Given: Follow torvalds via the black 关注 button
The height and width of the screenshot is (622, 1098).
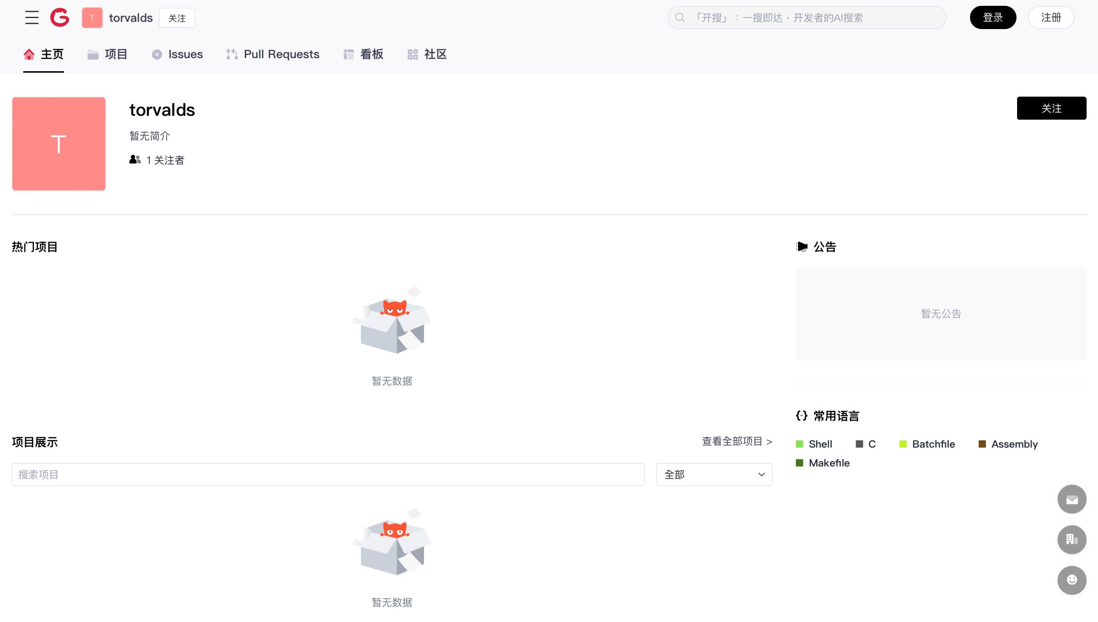Looking at the screenshot, I should click(1051, 108).
